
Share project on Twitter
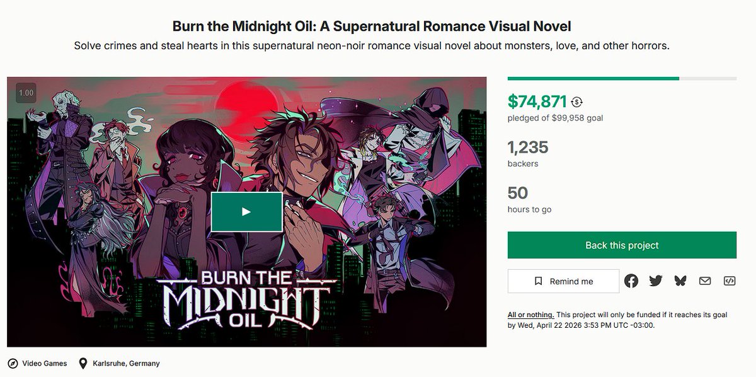656,281
